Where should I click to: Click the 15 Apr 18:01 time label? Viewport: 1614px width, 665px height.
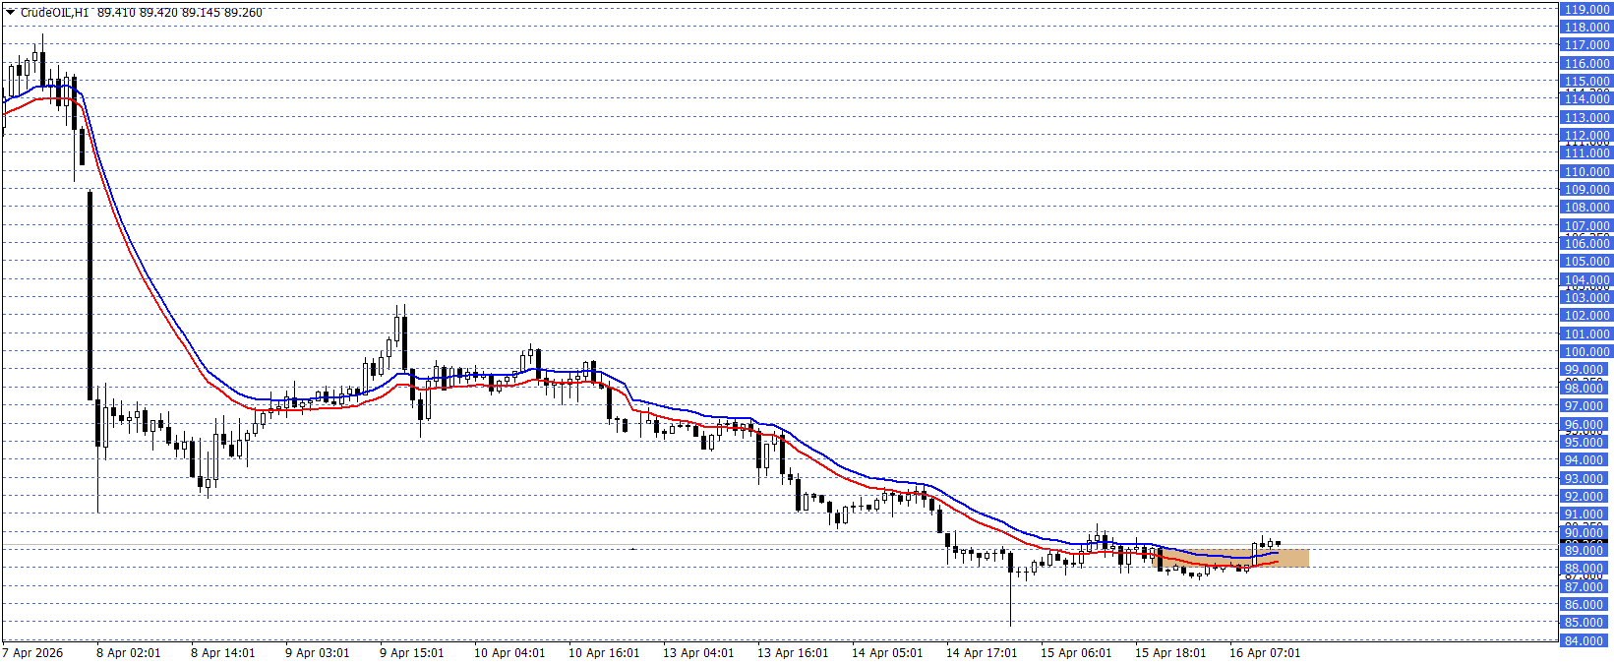tap(1170, 653)
